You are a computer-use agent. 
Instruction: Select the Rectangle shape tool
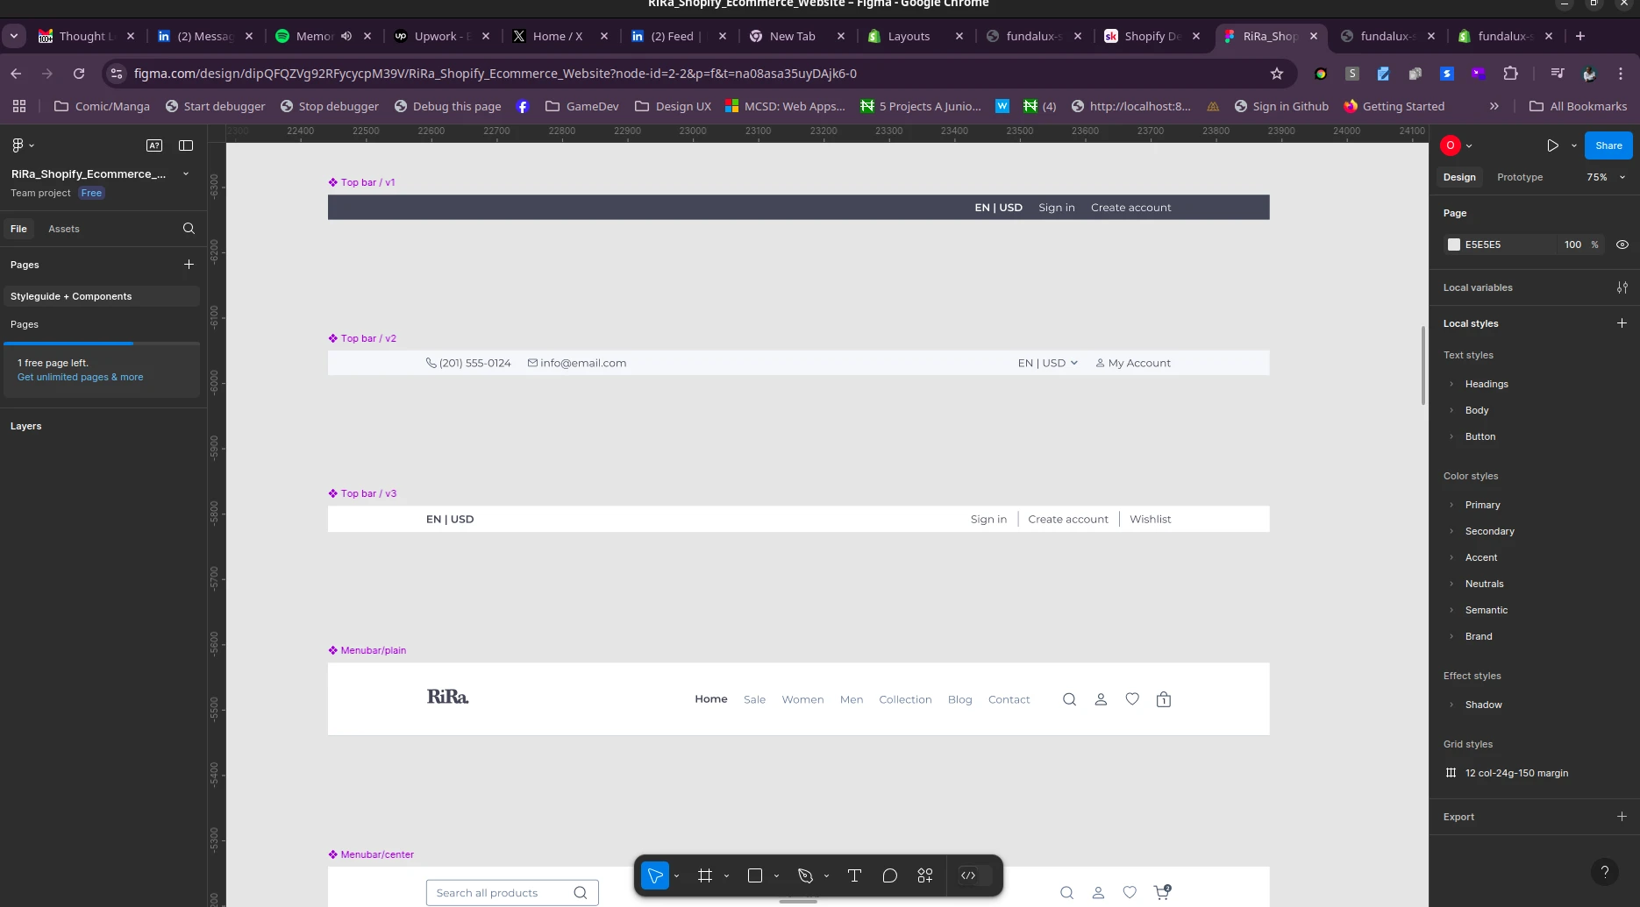pyautogui.click(x=754, y=875)
